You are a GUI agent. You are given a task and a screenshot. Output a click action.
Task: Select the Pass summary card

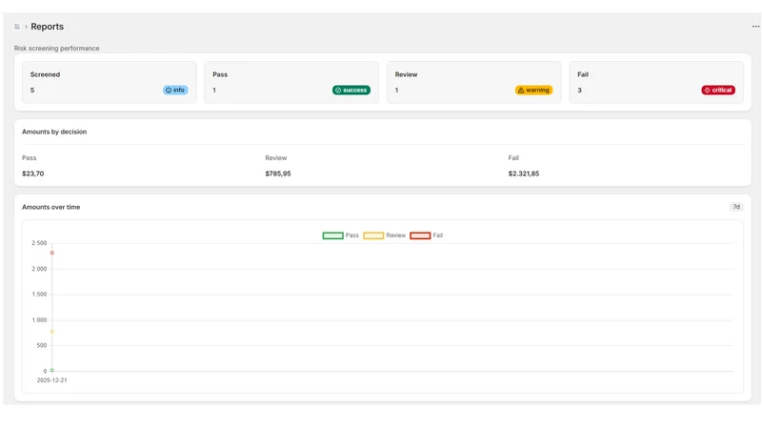point(291,82)
